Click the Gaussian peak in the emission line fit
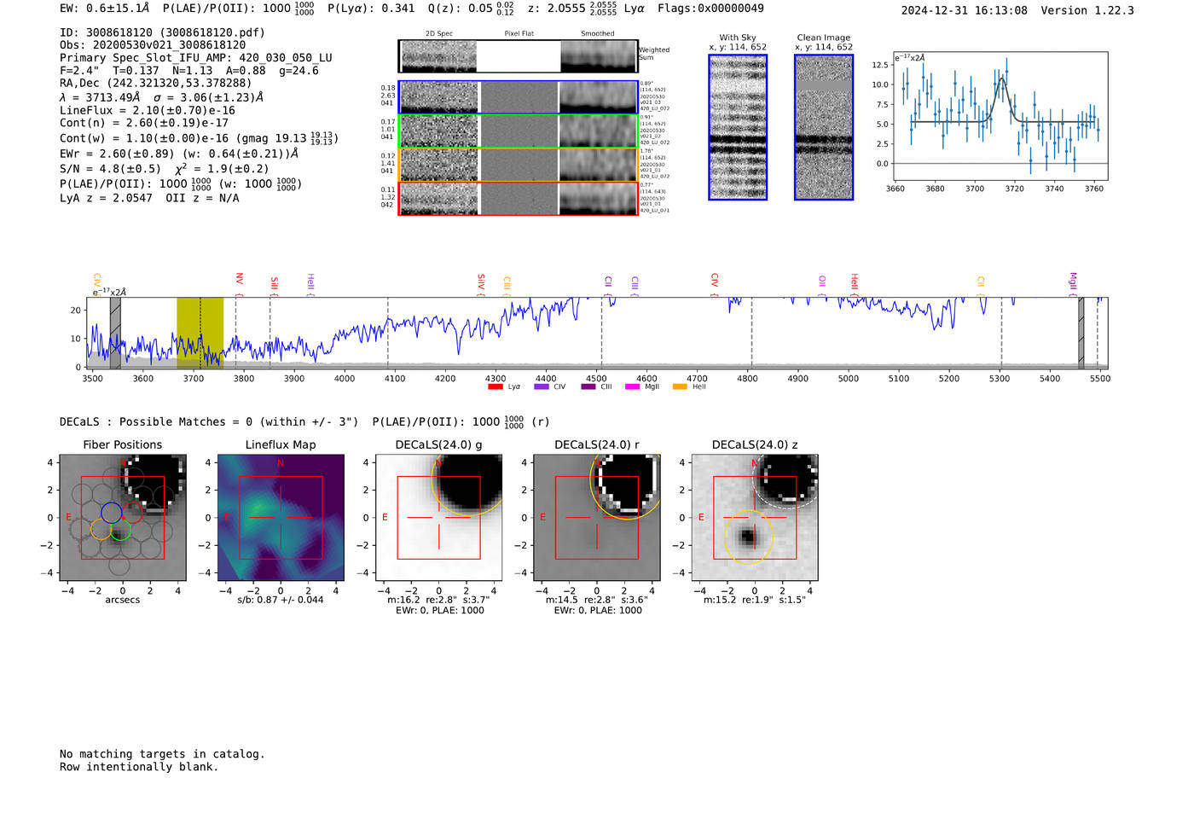 coord(1001,79)
